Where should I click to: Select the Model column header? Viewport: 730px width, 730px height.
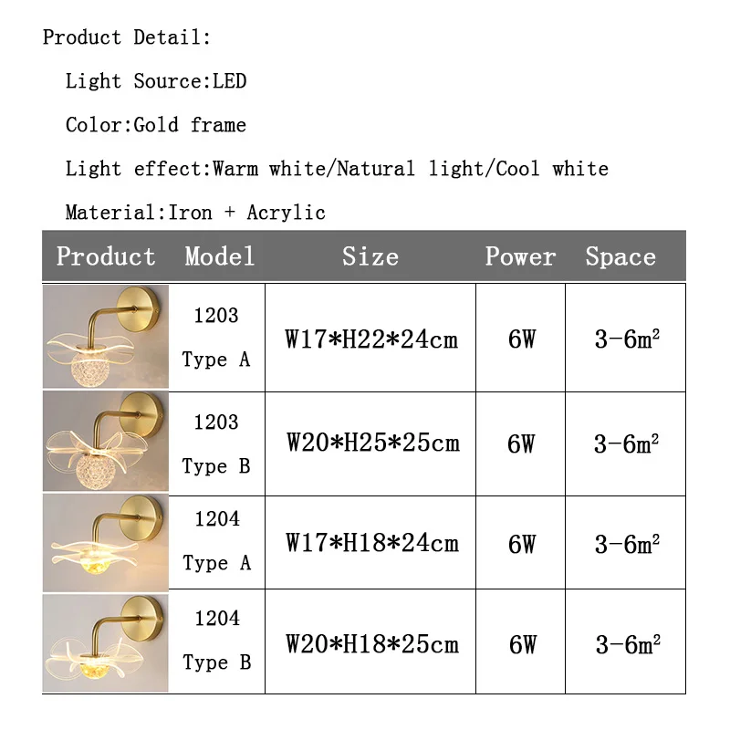tap(219, 256)
